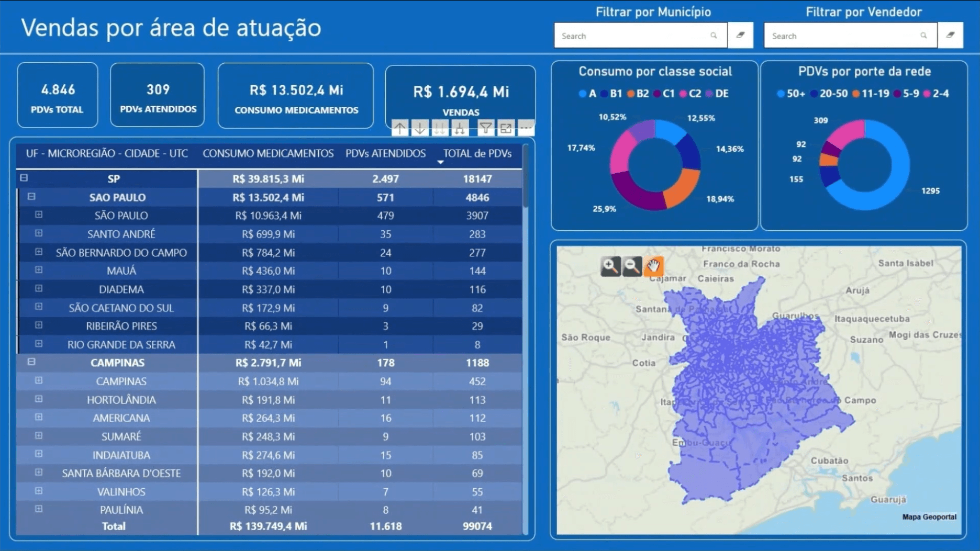Clear the Vendedor filter with the eraser
Viewport: 980px width, 551px height.
click(x=950, y=36)
